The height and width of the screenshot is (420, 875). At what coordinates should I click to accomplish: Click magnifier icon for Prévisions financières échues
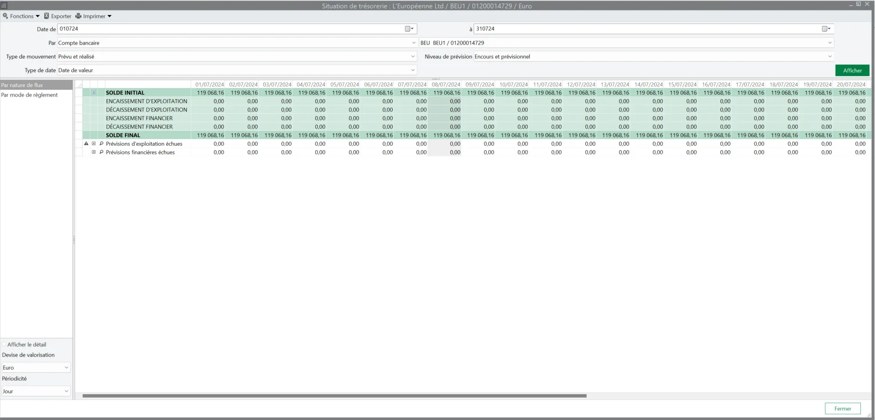pyautogui.click(x=101, y=152)
